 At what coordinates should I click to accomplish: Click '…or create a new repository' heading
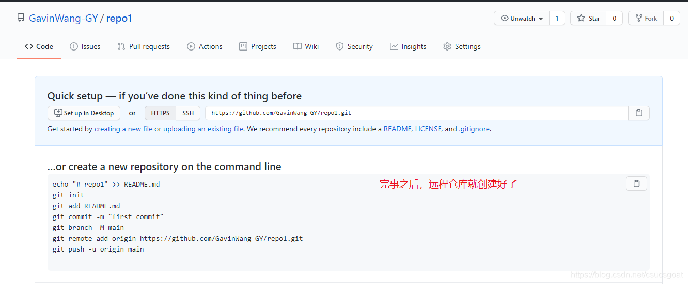tap(164, 166)
